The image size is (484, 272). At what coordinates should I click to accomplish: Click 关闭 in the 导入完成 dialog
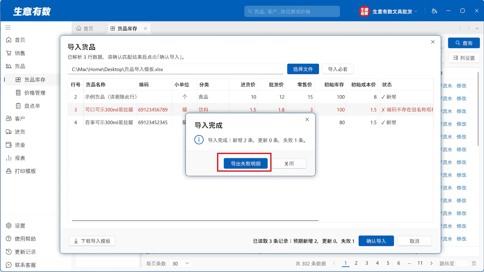(x=289, y=164)
